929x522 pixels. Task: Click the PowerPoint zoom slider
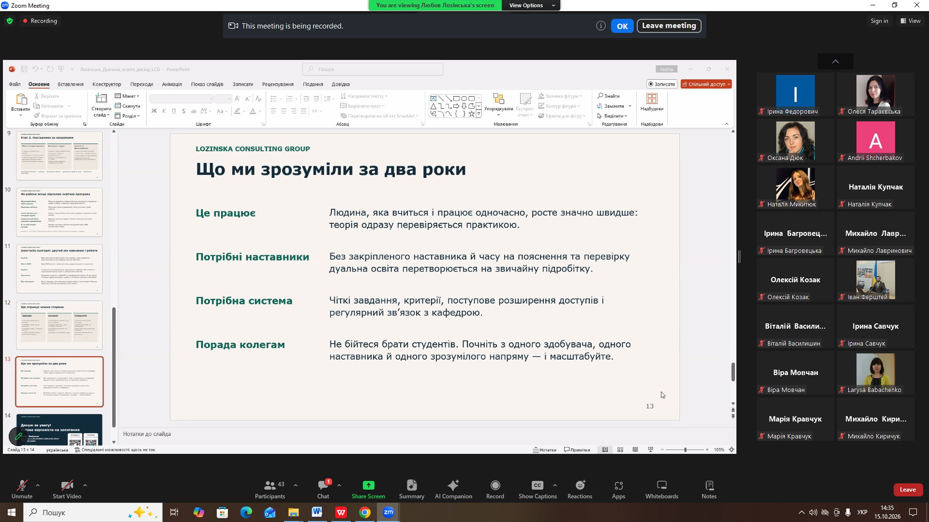tap(685, 449)
